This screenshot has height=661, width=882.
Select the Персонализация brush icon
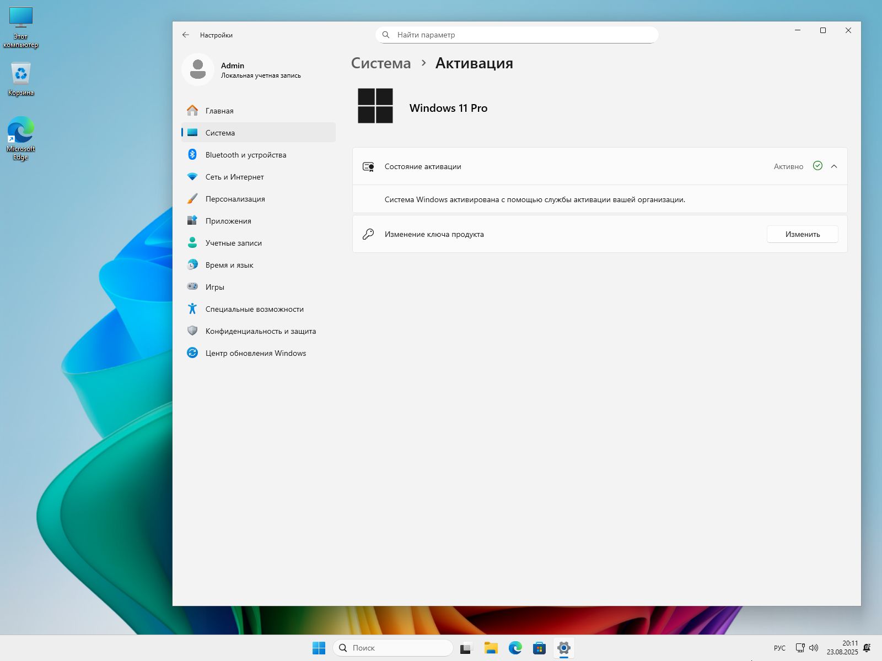[x=192, y=199]
